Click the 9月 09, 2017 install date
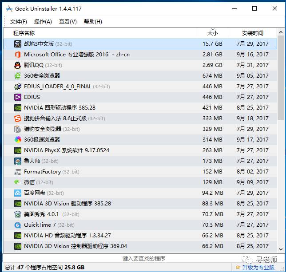Screen dimensions: 286x272 253,182
